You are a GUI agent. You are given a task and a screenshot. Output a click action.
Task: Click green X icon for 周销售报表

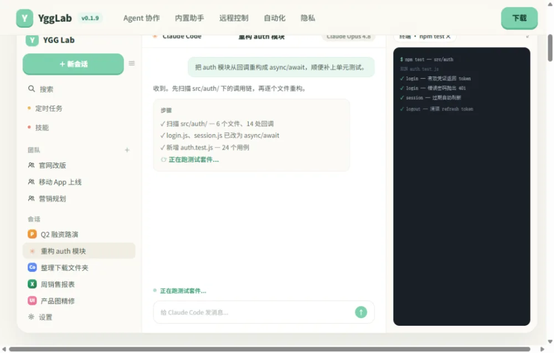click(32, 284)
